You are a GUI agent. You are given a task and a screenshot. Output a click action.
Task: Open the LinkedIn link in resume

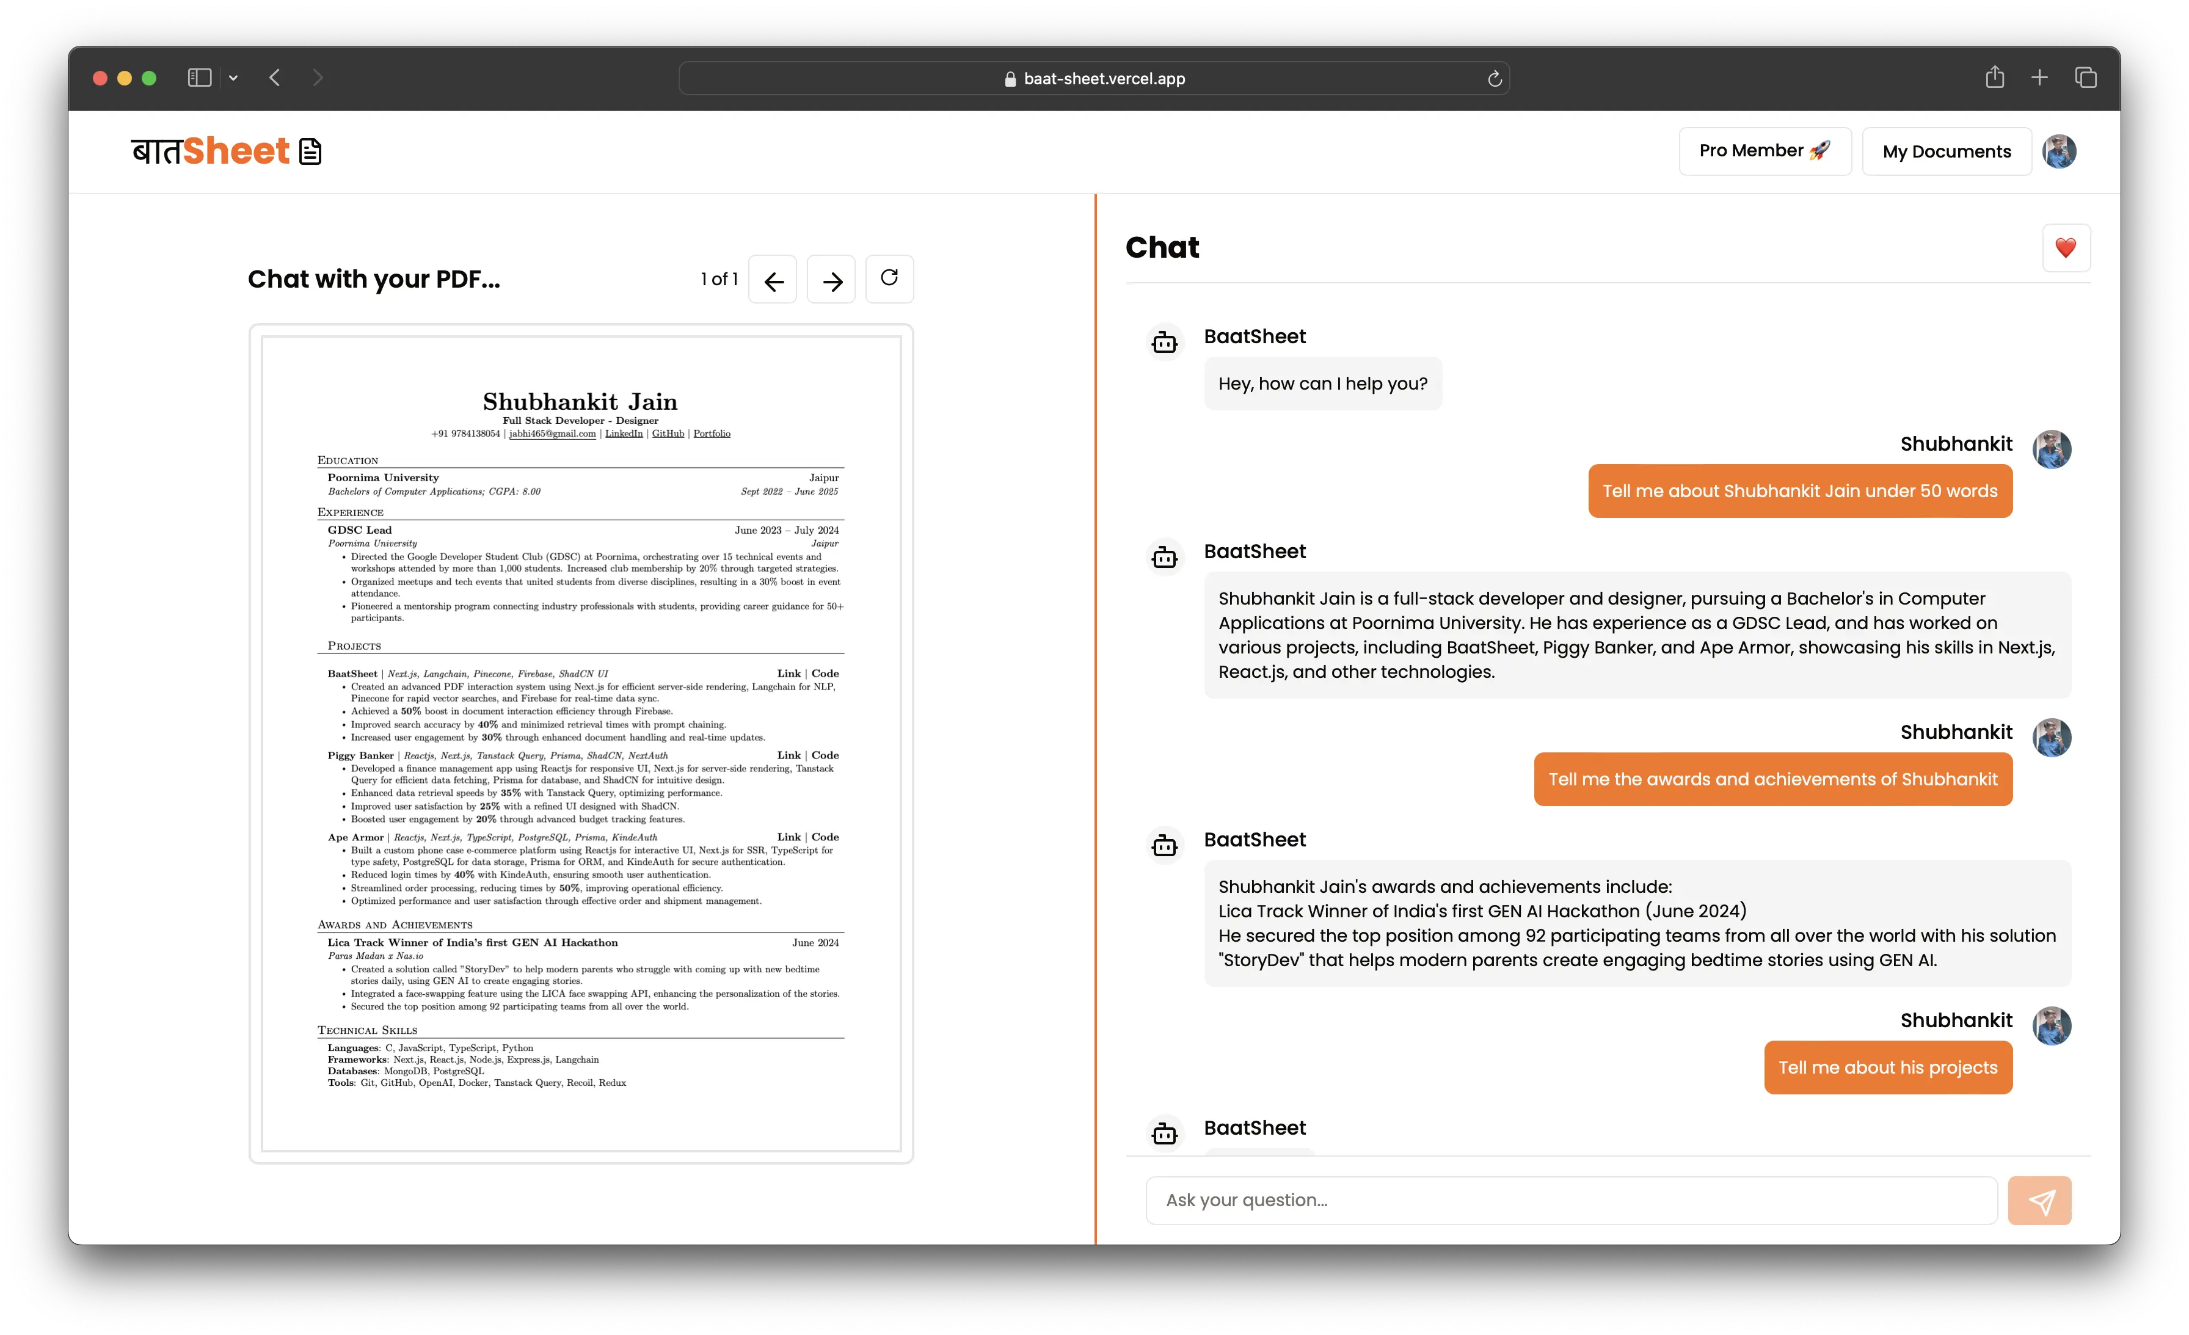pos(624,434)
